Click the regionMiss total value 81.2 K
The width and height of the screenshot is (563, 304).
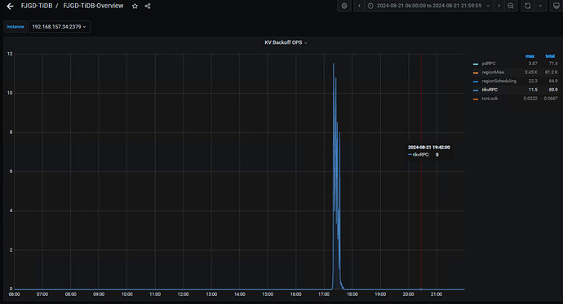551,72
